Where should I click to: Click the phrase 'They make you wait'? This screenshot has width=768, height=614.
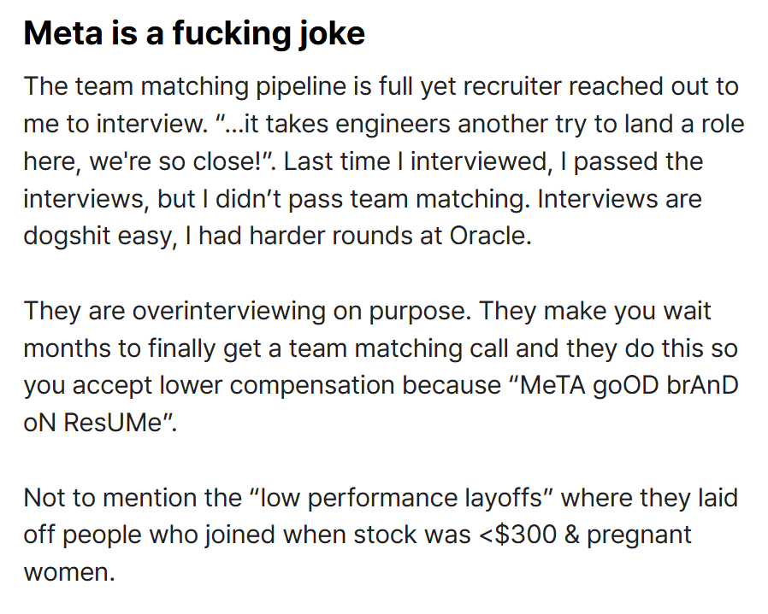(594, 311)
